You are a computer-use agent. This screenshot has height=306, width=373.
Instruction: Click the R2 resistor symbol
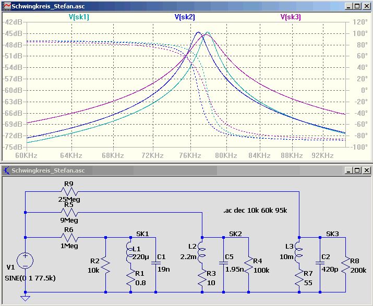pyautogui.click(x=105, y=266)
